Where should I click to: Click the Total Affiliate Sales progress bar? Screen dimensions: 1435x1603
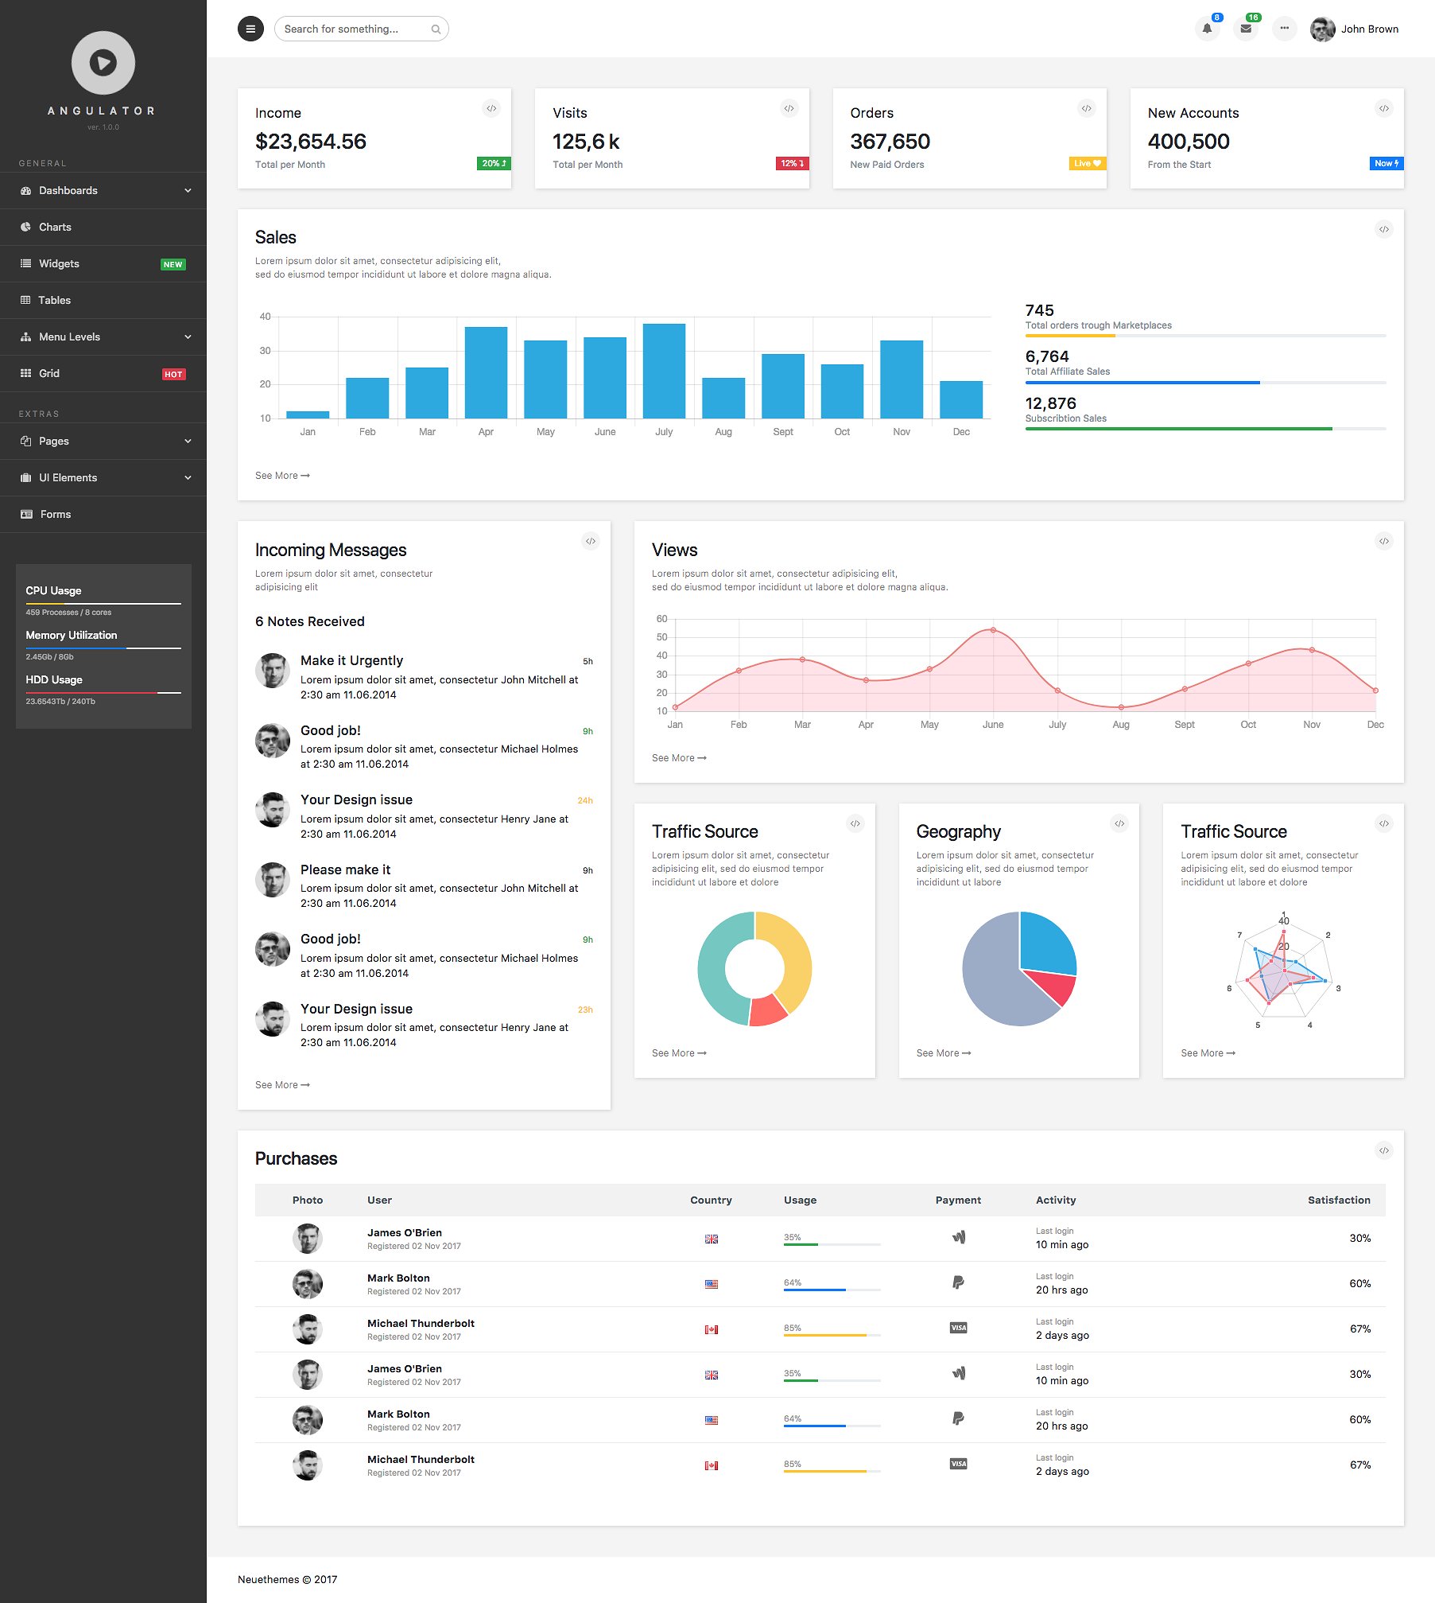click(1205, 383)
